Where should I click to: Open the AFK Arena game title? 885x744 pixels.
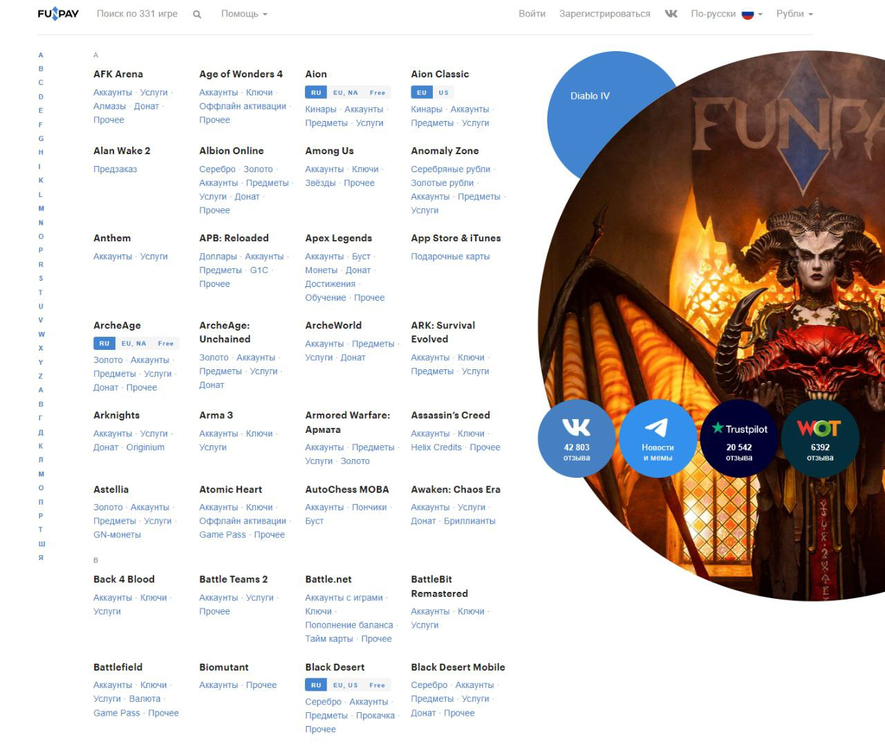(118, 74)
